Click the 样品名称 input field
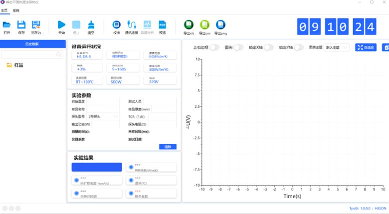389x214 pixels. (x=104, y=109)
